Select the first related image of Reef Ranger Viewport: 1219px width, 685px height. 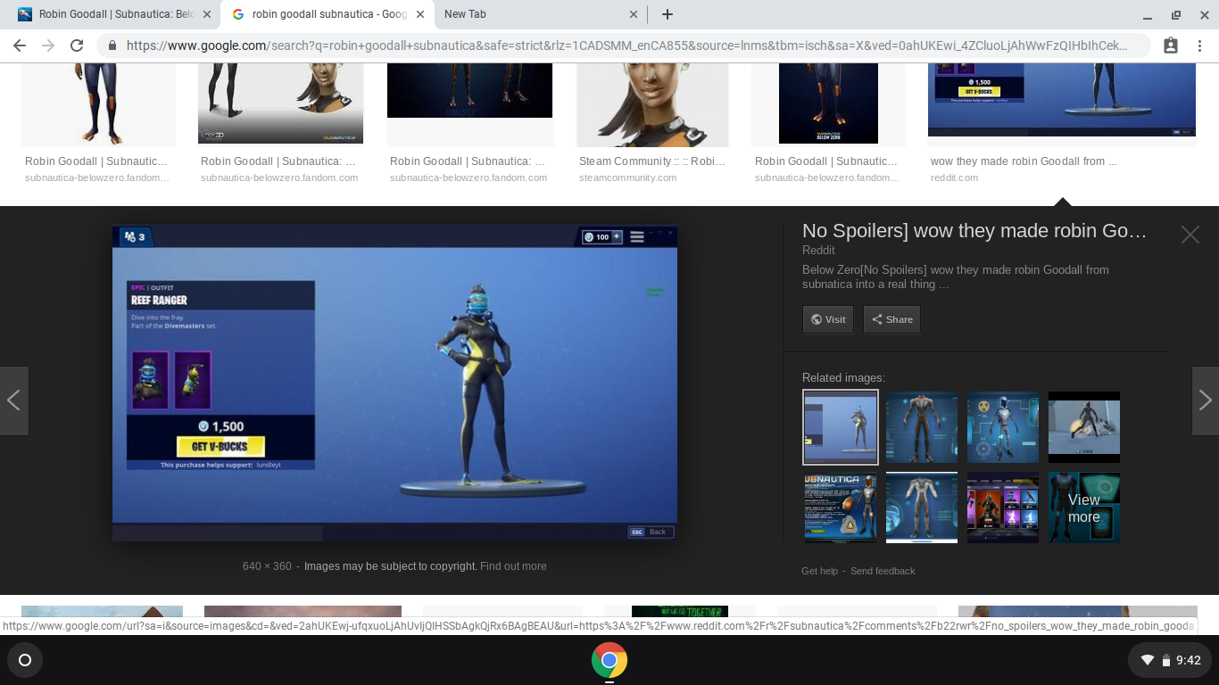(841, 427)
